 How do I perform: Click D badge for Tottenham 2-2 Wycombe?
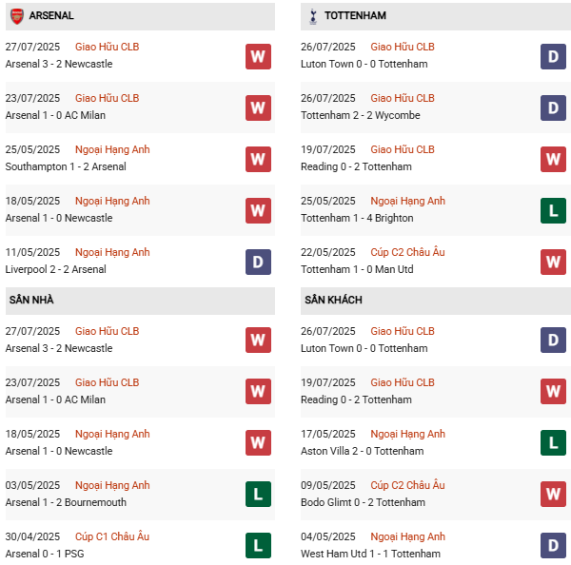553,107
